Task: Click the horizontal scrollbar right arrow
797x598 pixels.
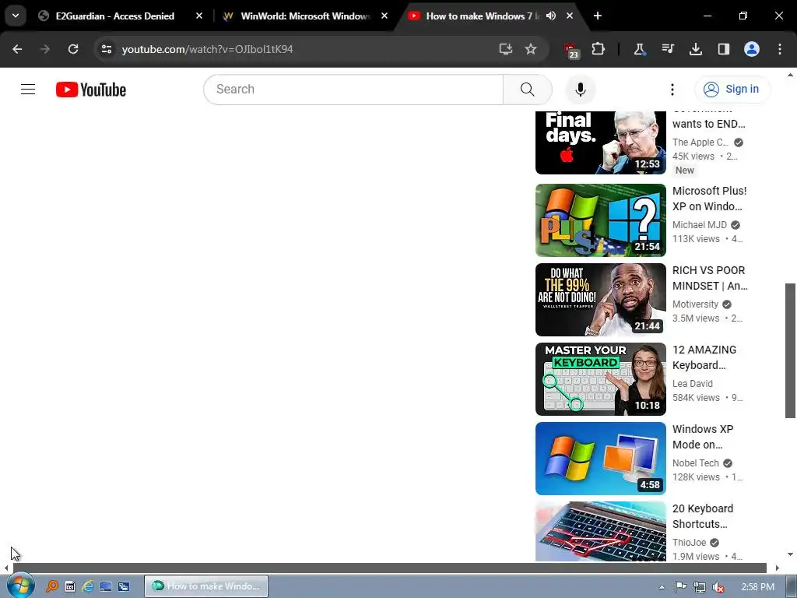Action: click(x=777, y=568)
